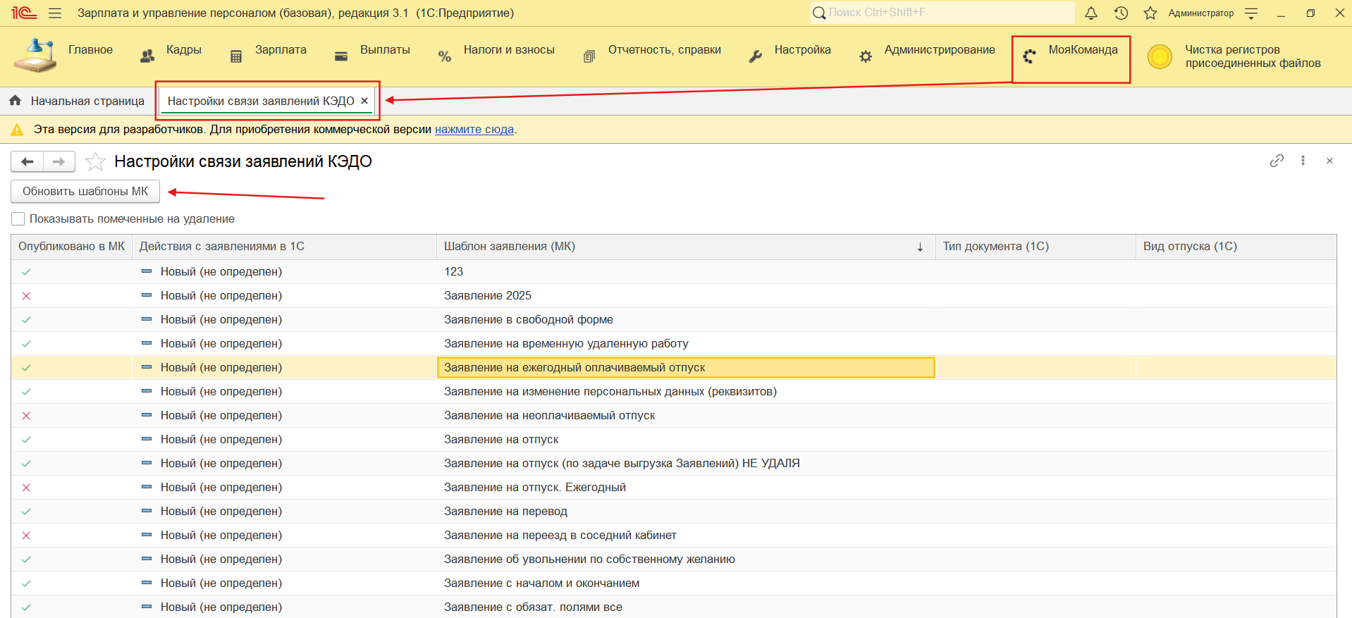Open the hamburger main menu
This screenshot has height=618, width=1352.
(x=55, y=13)
